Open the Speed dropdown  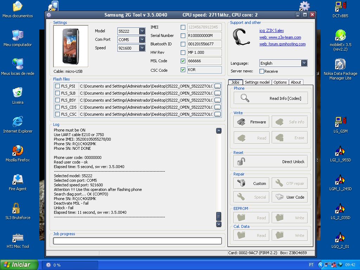pyautogui.click(x=142, y=48)
